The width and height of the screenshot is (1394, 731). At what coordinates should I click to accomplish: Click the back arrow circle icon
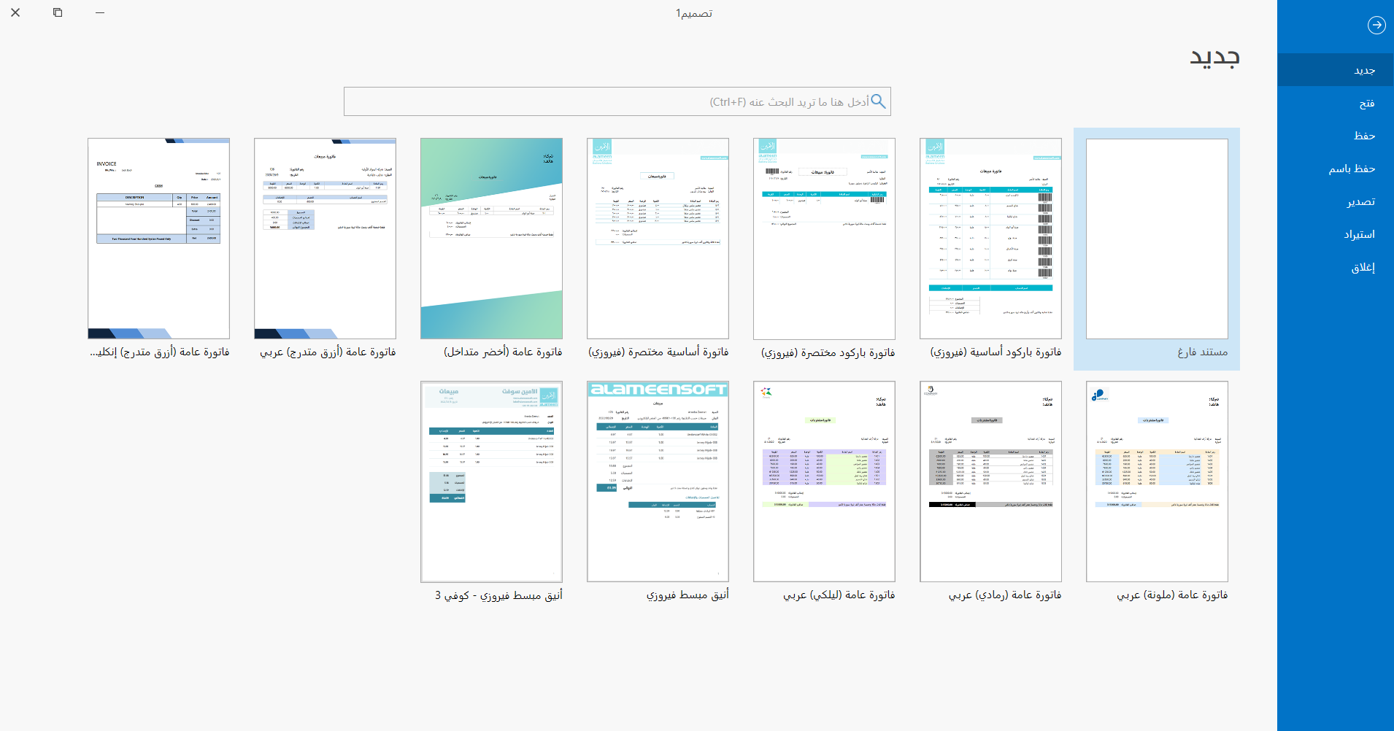tap(1376, 26)
